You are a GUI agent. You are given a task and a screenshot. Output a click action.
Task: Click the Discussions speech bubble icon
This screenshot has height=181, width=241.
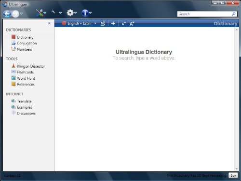[13, 113]
